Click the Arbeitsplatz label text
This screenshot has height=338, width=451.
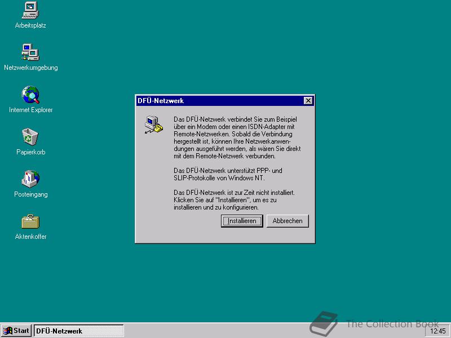30,25
